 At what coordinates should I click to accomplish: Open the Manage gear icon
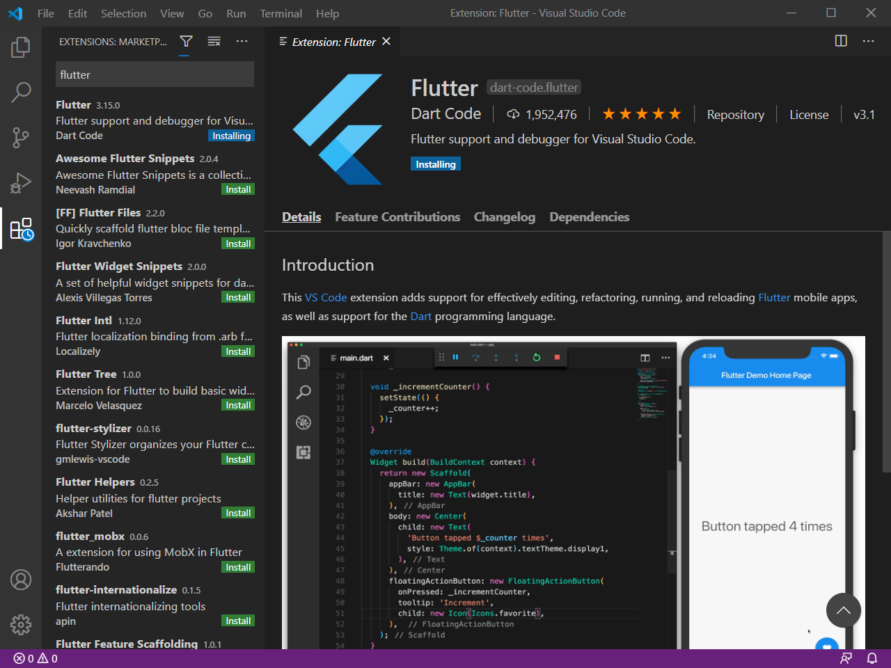click(x=21, y=625)
